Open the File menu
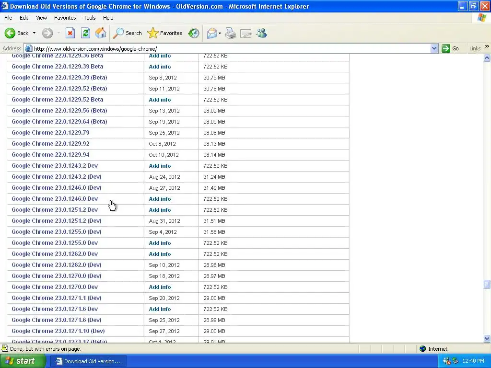Image resolution: width=491 pixels, height=368 pixels. tap(8, 18)
